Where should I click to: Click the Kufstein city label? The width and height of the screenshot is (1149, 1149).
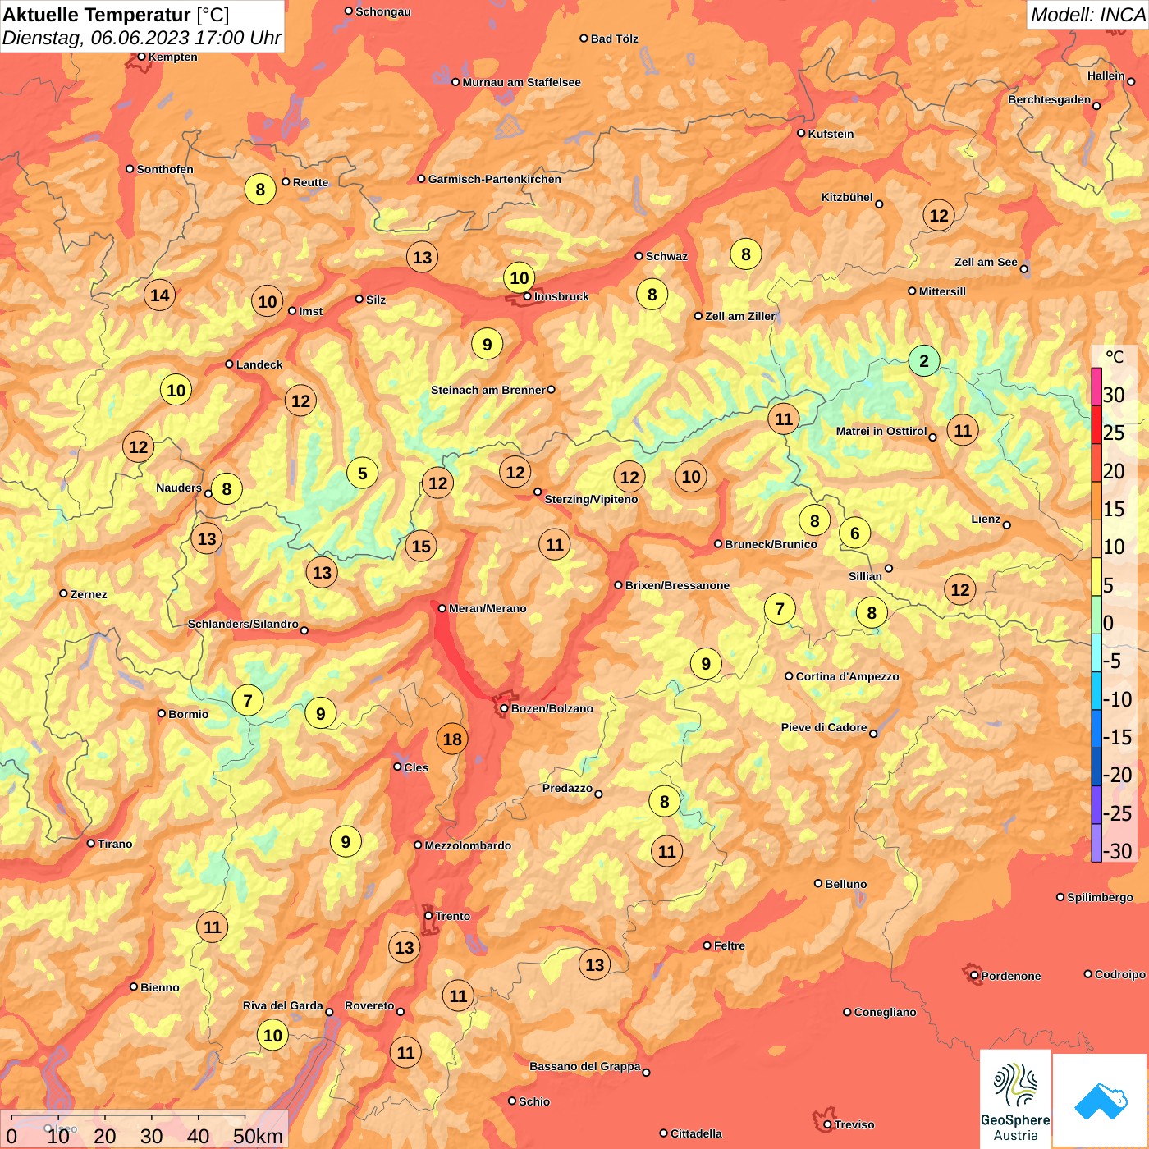[831, 134]
